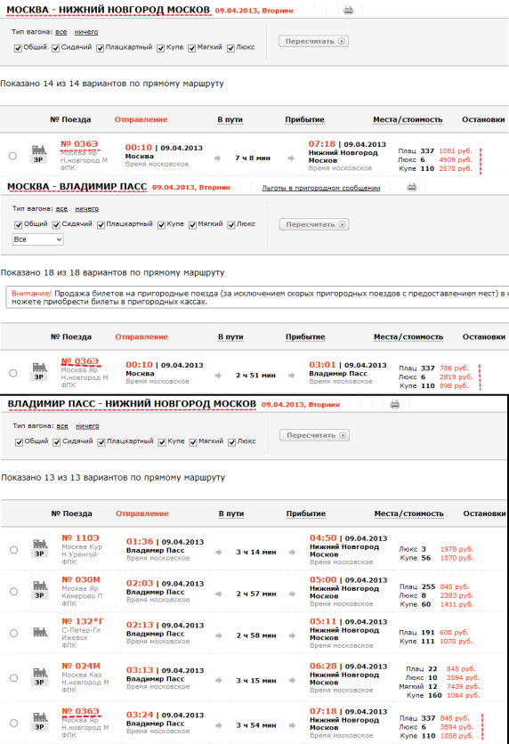Image resolution: width=509 pixels, height=744 pixels.
Task: Uncheck Плацкартный in Владимир Пасс - Нижний Новгород filter
Action: [x=101, y=442]
